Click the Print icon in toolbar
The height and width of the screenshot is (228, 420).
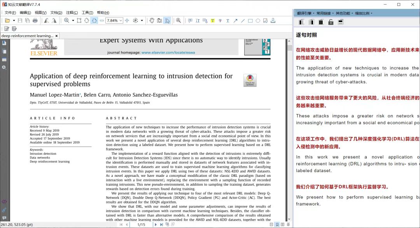pyautogui.click(x=35, y=21)
